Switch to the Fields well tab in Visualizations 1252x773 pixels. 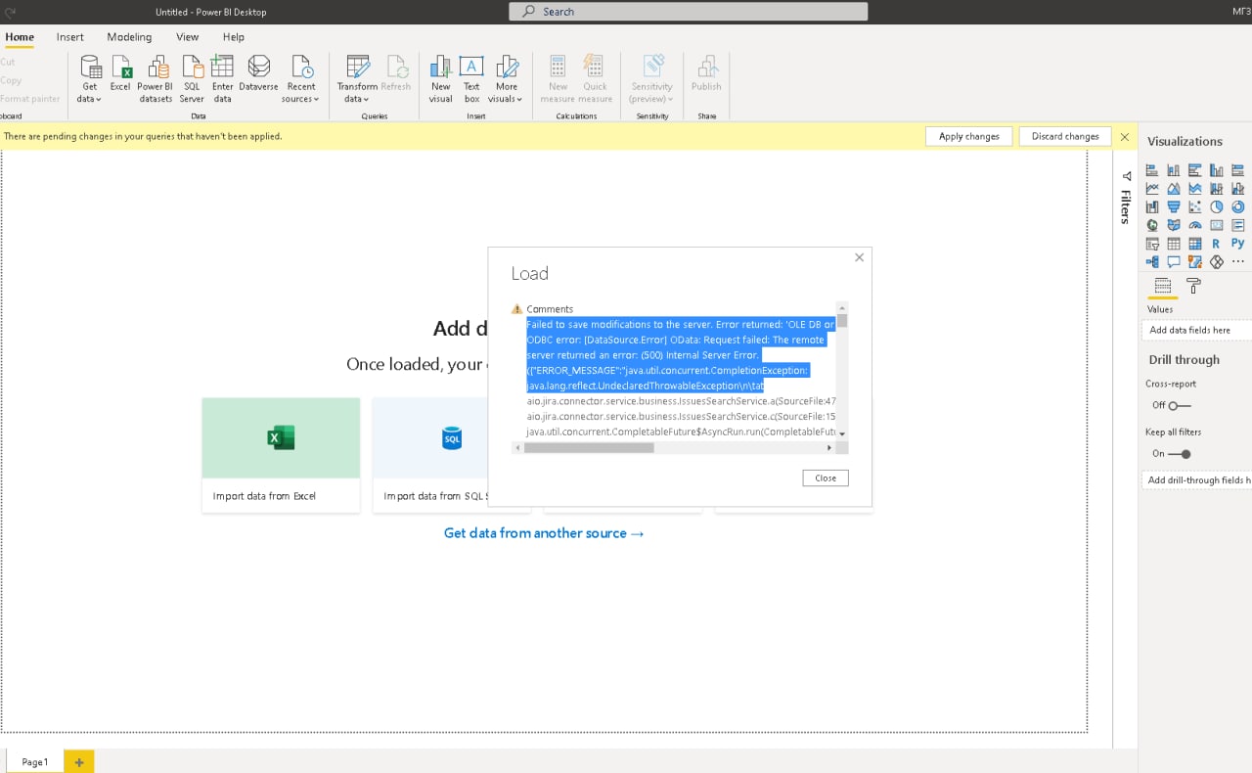pos(1162,286)
